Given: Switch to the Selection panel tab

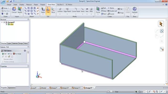Looking at the screenshot, I should (15, 43).
